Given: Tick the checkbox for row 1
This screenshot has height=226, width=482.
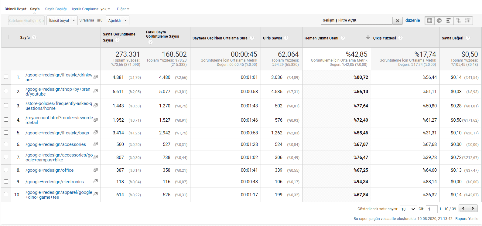Looking at the screenshot, I should (x=6, y=77).
